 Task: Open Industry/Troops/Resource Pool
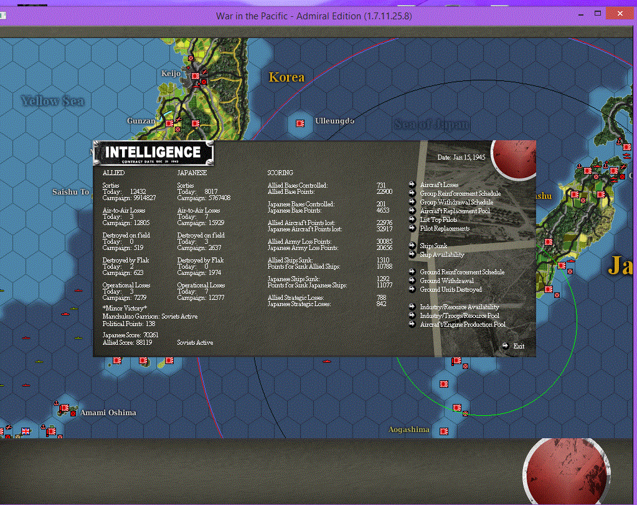459,315
